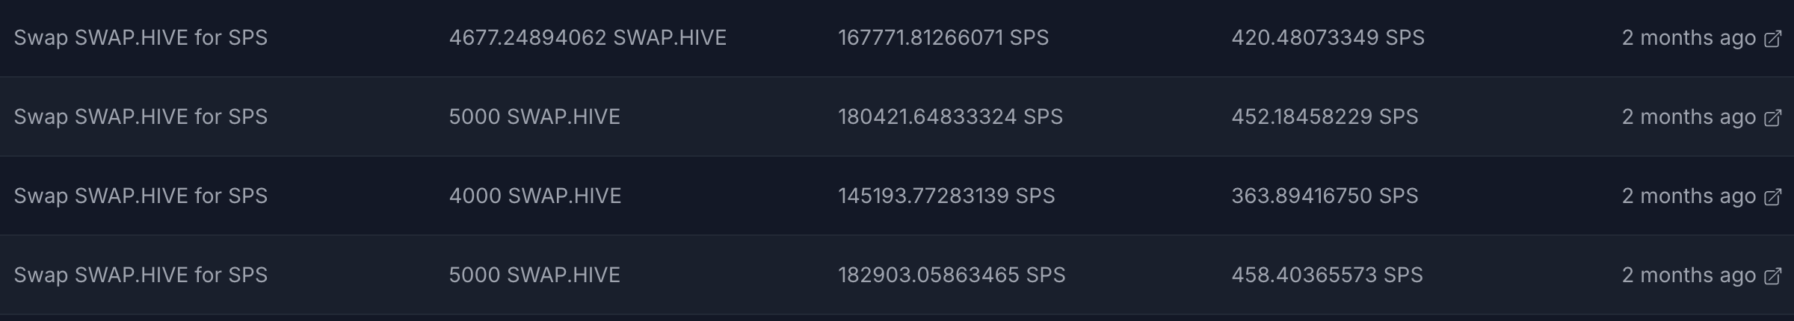Click the timestamp in the 4677.24894062 row
The image size is (1794, 321).
[x=1689, y=37]
